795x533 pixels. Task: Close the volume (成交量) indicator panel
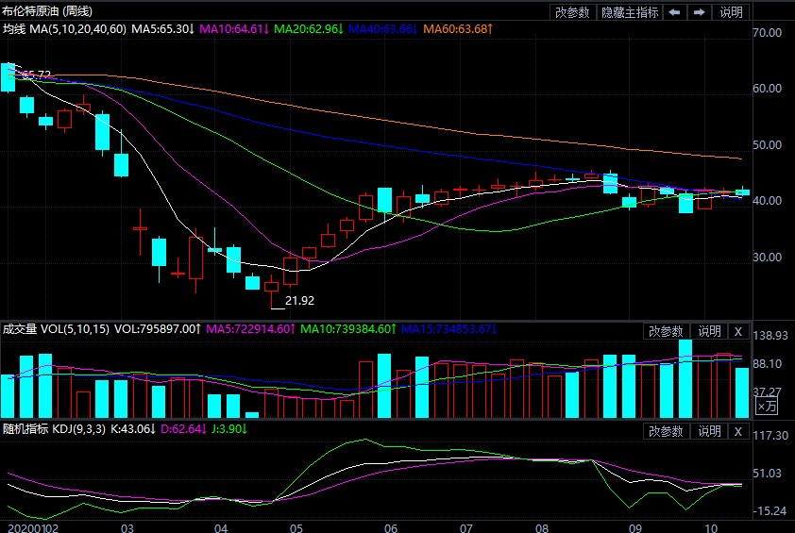point(738,331)
